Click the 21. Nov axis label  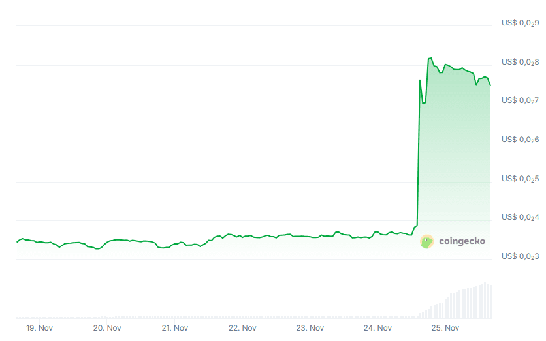pos(174,328)
